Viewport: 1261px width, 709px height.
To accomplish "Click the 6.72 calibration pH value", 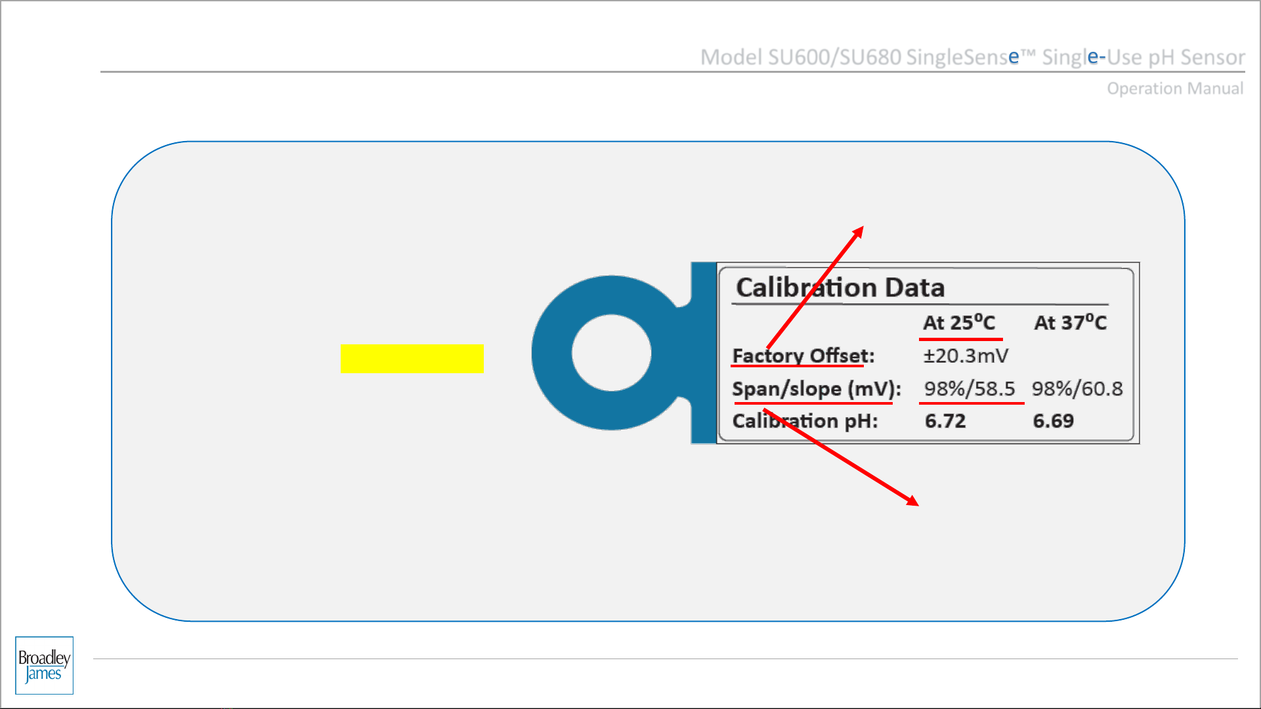I will 945,420.
